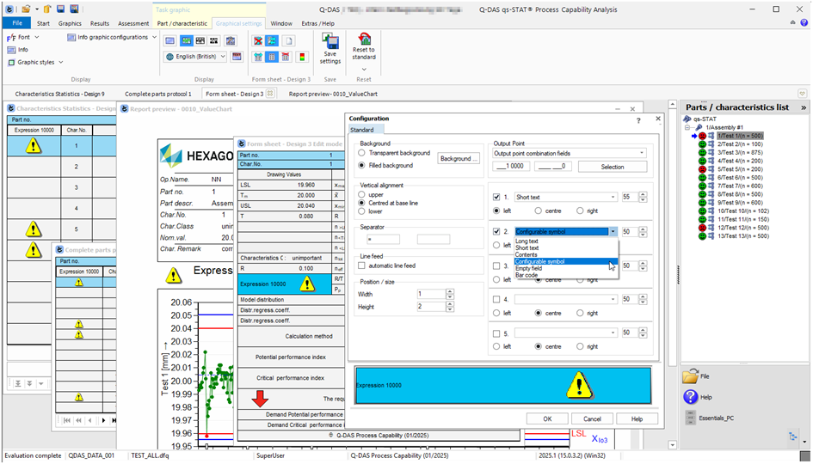
Task: Enable automatic line feed checkbox
Action: (361, 266)
